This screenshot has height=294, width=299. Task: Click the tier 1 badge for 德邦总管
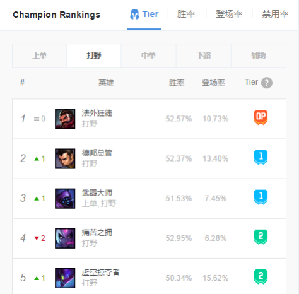point(261,157)
